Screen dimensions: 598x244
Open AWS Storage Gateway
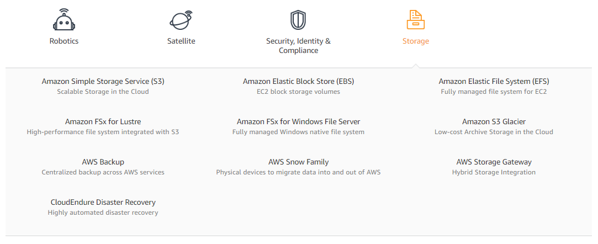coord(494,162)
